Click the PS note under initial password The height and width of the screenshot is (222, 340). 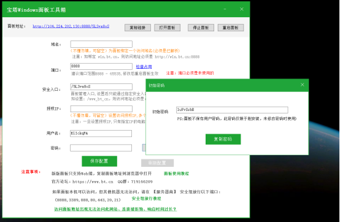pos(237,119)
